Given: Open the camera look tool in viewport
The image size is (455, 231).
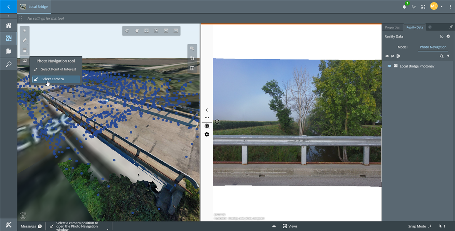Looking at the screenshot, I should 192,48.
